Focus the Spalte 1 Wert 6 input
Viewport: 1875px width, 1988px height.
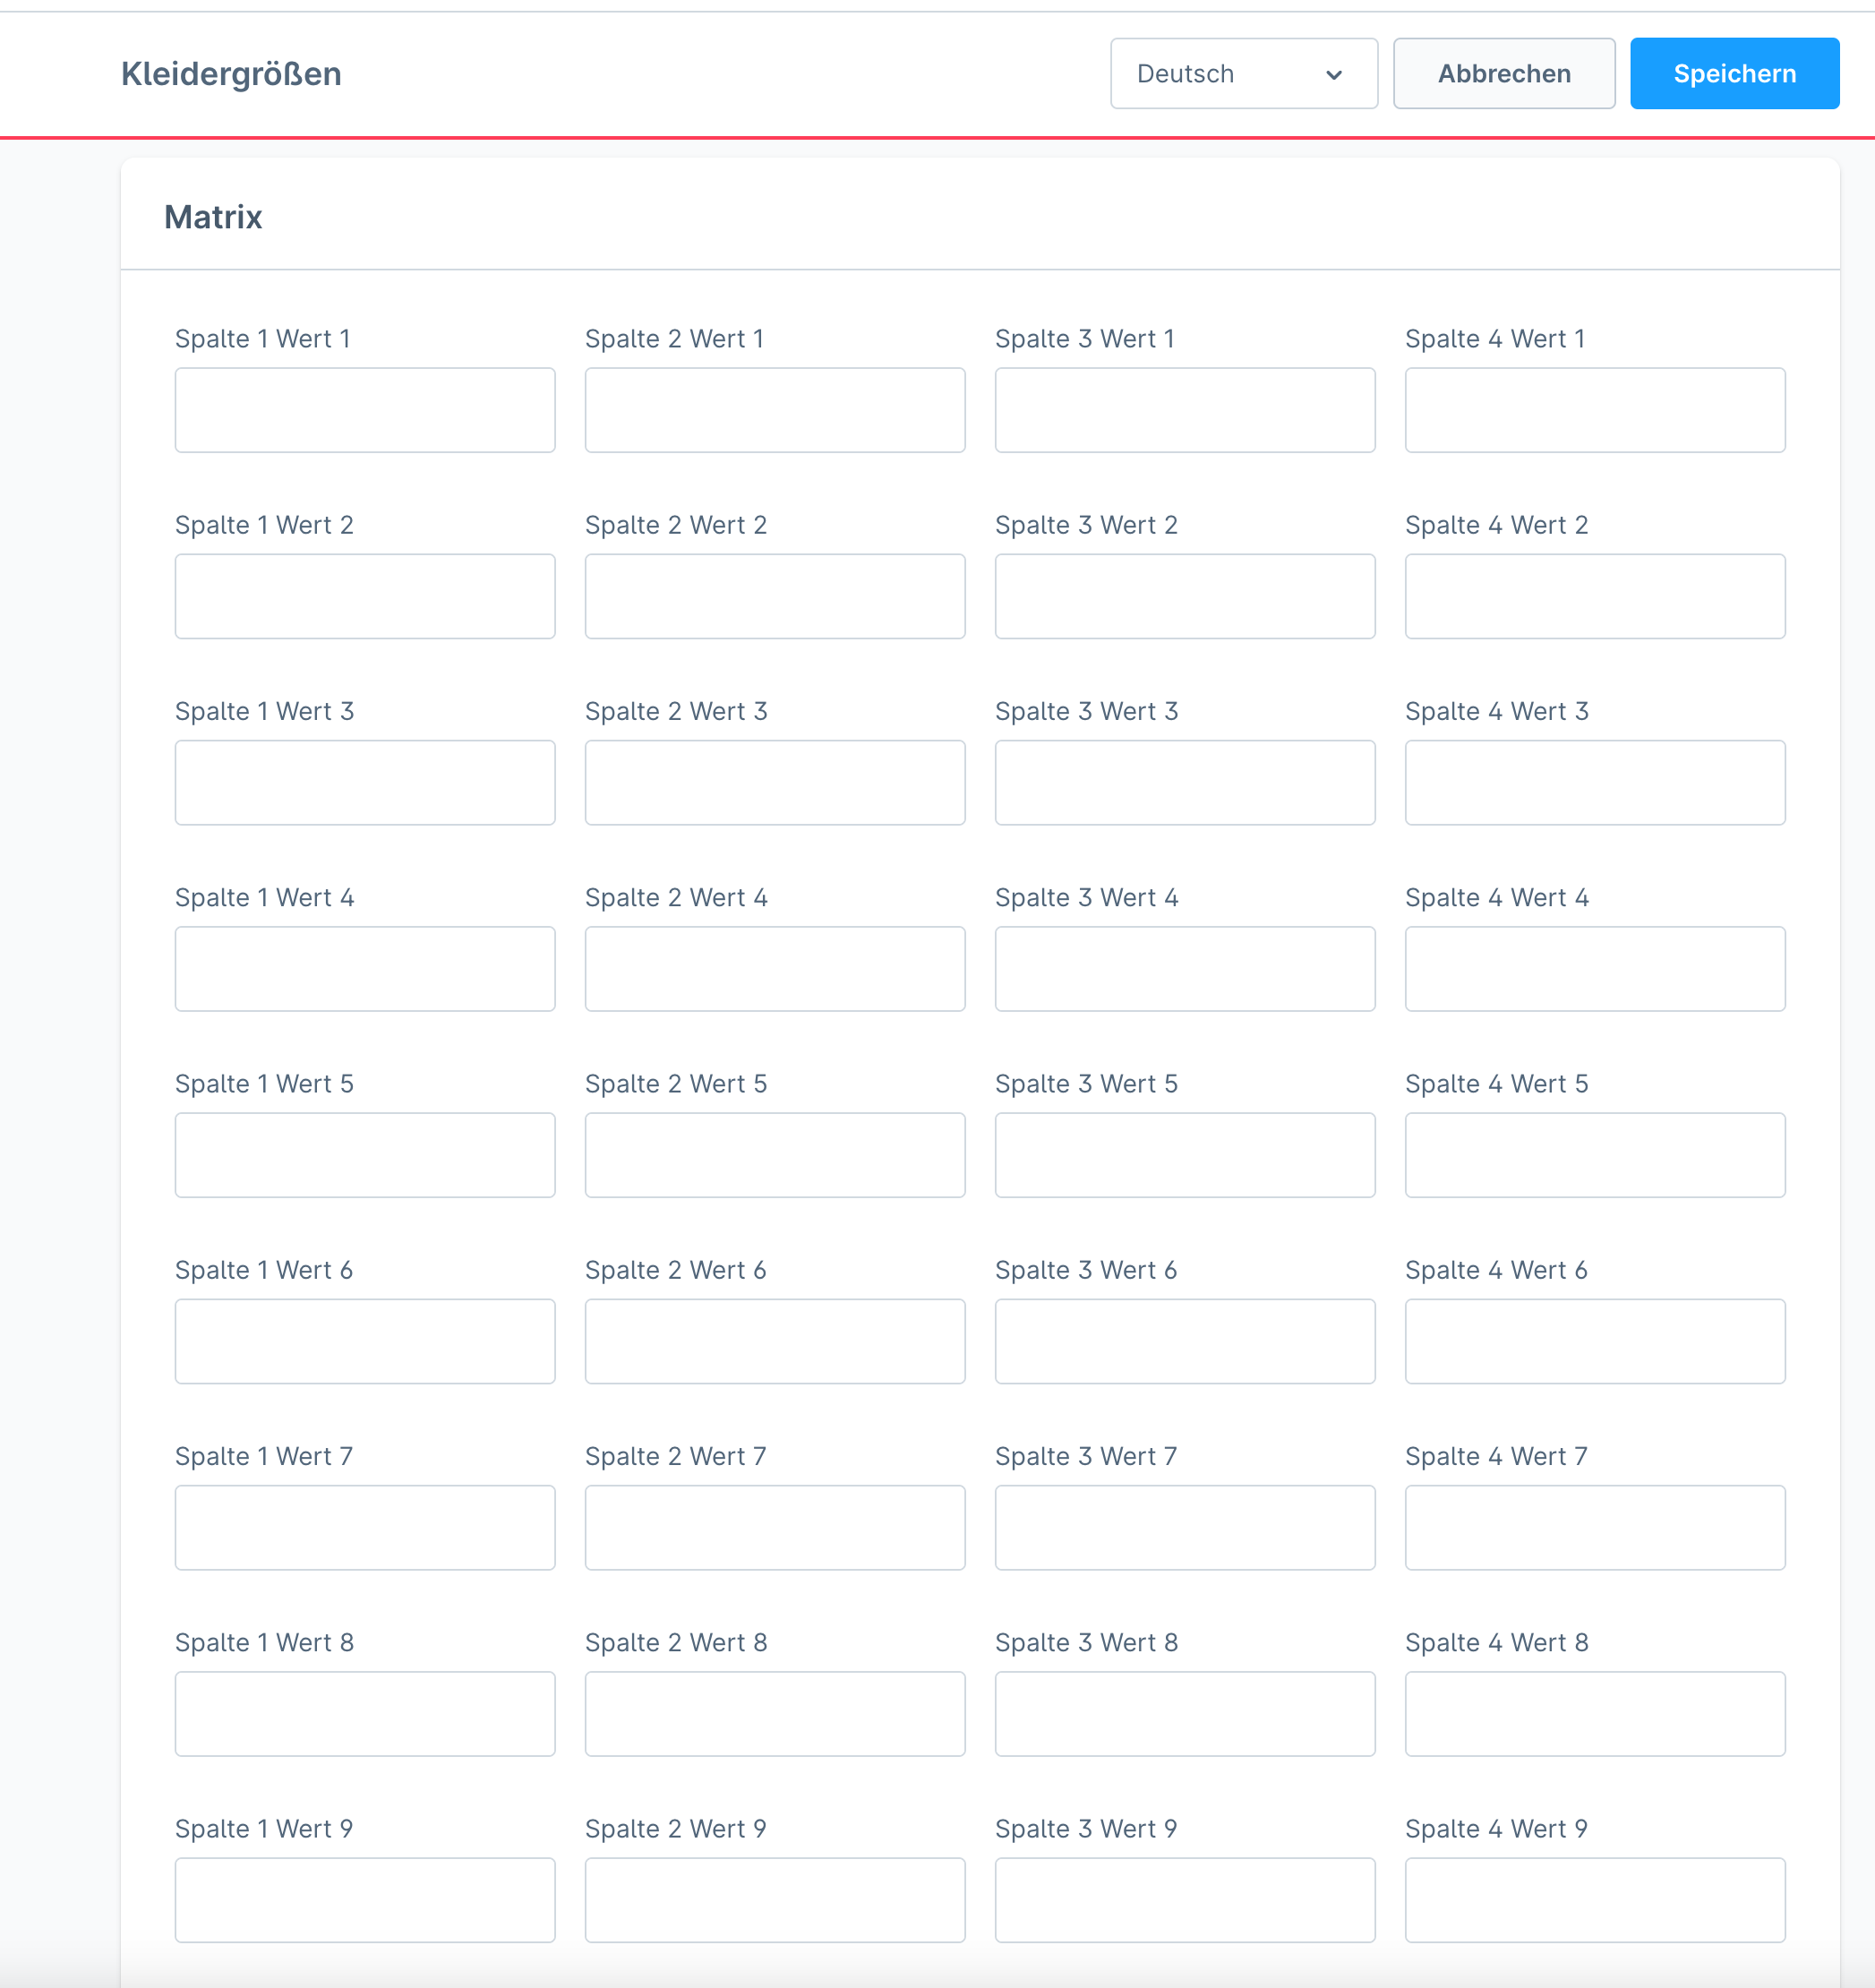(364, 1341)
